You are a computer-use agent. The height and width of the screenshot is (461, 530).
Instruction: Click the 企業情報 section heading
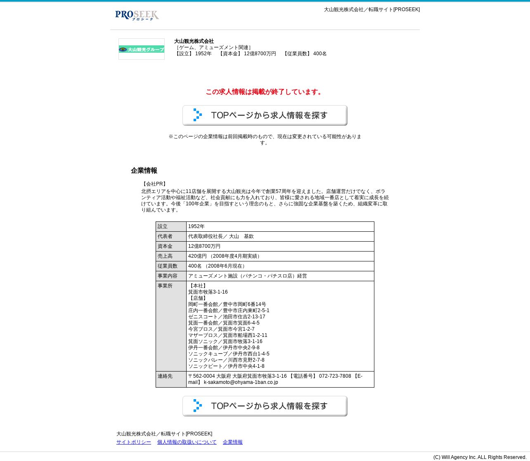pos(144,171)
